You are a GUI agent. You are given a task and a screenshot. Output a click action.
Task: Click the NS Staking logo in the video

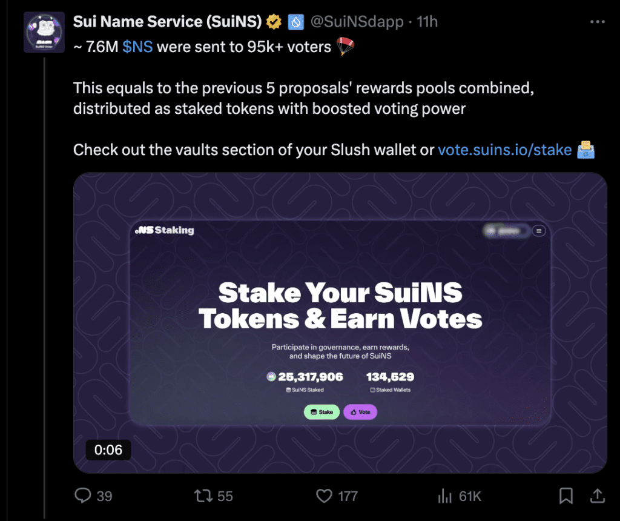(x=165, y=230)
